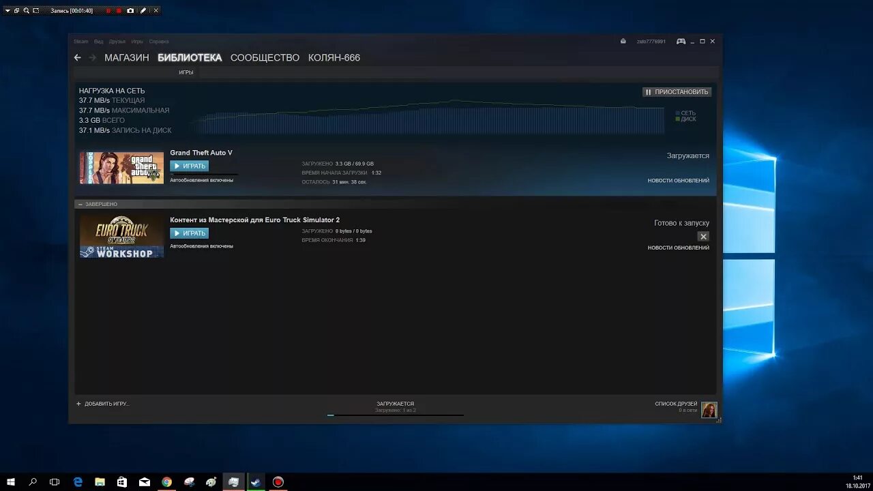The width and height of the screenshot is (873, 491).
Task: Click the Steam icon in the taskbar
Action: click(256, 482)
